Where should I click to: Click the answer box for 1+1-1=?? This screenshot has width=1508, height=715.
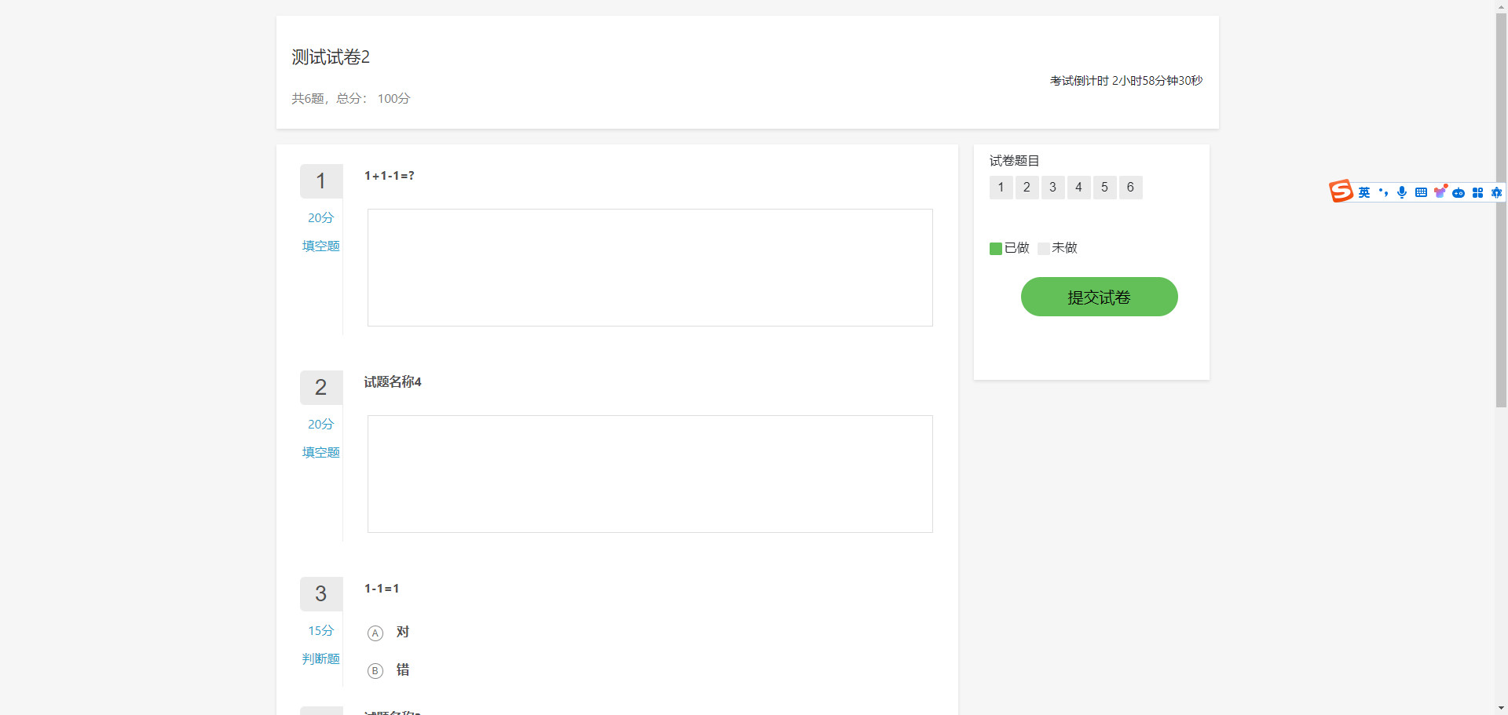(650, 268)
